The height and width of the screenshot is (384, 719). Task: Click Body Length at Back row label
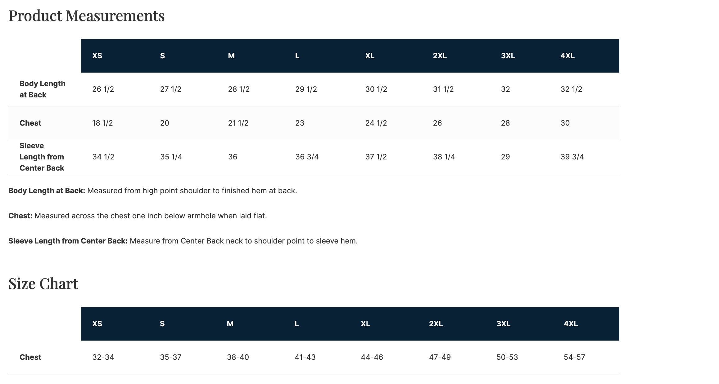click(x=43, y=89)
